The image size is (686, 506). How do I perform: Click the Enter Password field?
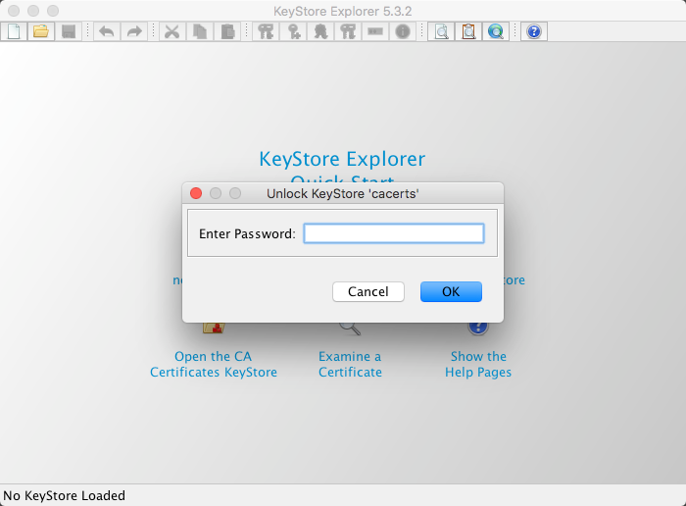click(x=394, y=233)
